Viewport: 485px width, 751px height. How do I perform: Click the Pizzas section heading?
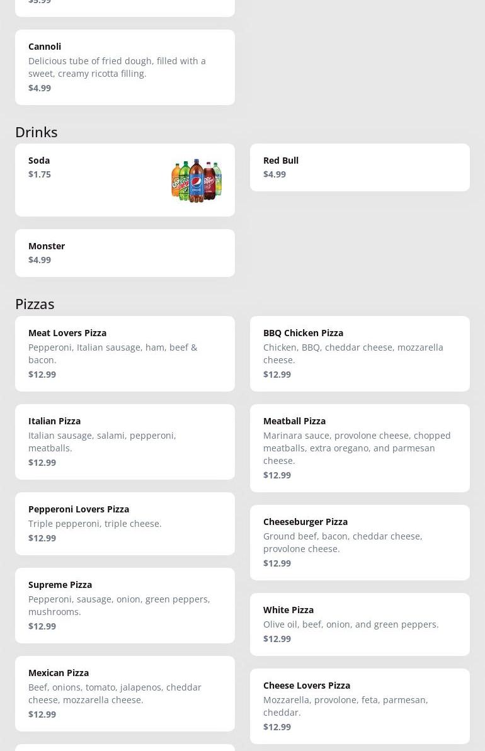coord(35,303)
